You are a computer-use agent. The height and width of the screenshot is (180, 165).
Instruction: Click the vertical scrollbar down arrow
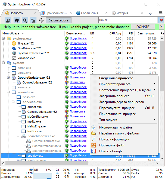click(162, 159)
